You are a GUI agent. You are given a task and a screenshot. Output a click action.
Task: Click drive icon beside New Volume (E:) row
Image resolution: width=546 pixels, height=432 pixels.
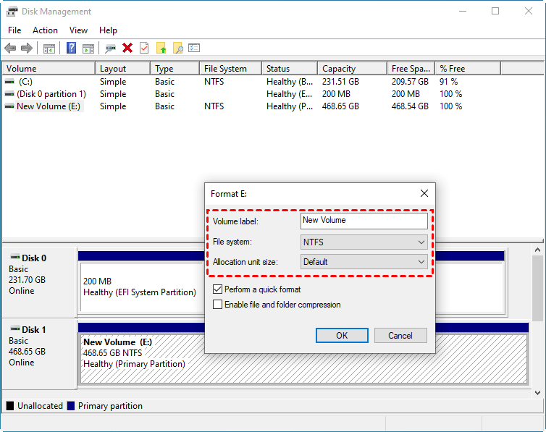9,106
